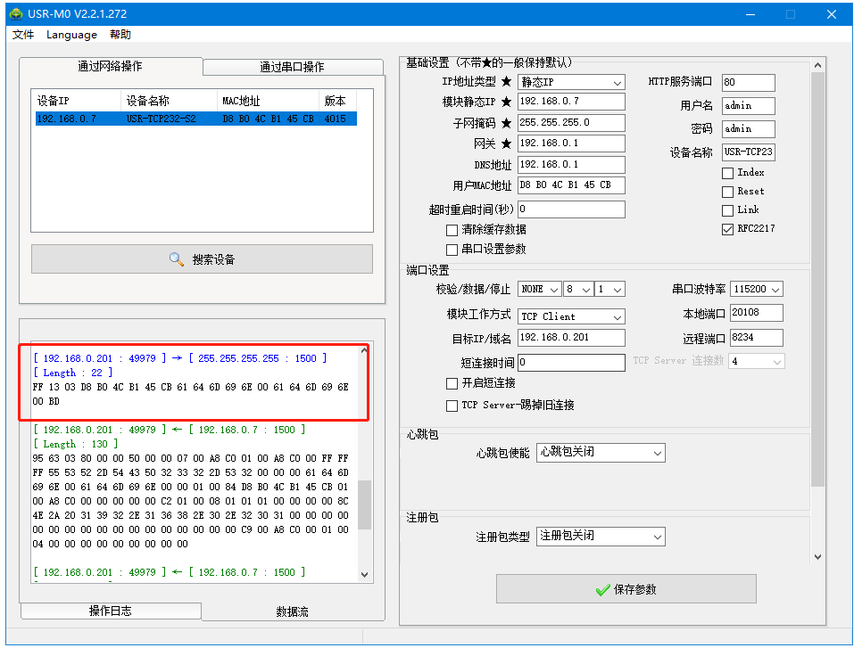This screenshot has height=648, width=854.
Task: Select device row 192.168.0.7 in list
Action: coord(195,119)
